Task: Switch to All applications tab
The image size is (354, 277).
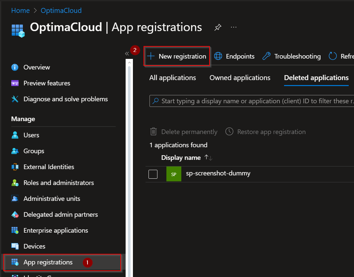Action: pos(172,78)
